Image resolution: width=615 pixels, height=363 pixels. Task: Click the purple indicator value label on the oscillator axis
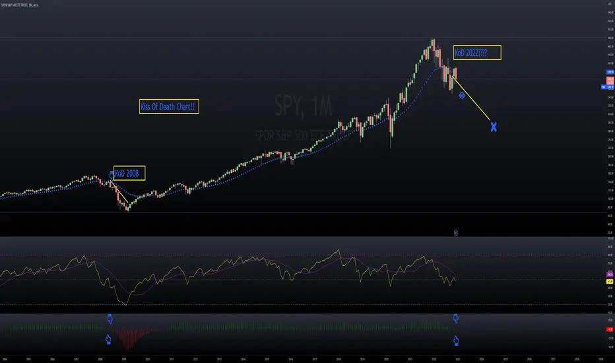coord(610,275)
